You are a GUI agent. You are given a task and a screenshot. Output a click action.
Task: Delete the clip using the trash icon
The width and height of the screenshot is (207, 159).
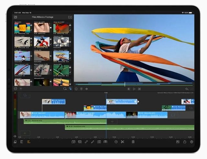133,142
